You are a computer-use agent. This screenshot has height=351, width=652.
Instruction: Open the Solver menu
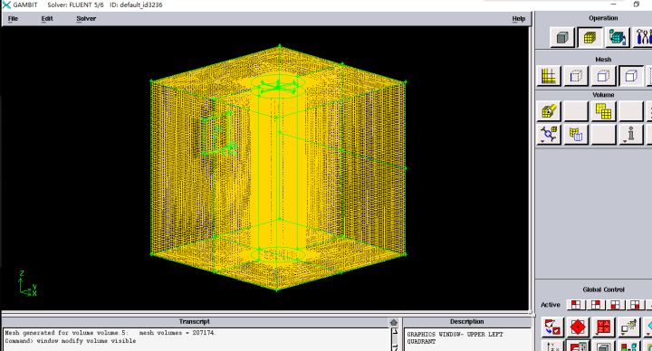point(86,19)
